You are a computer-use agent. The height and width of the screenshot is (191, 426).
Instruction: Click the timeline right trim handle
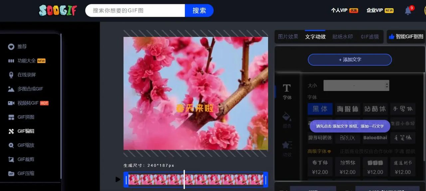click(x=266, y=180)
